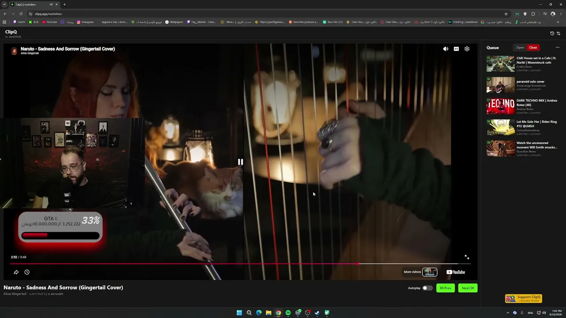This screenshot has width=566, height=318.
Task: Click the red playhead on the progress bar
Action: click(x=358, y=264)
